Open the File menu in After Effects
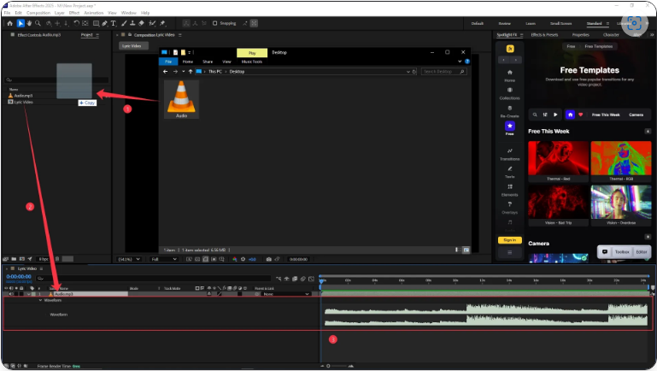 (x=7, y=13)
